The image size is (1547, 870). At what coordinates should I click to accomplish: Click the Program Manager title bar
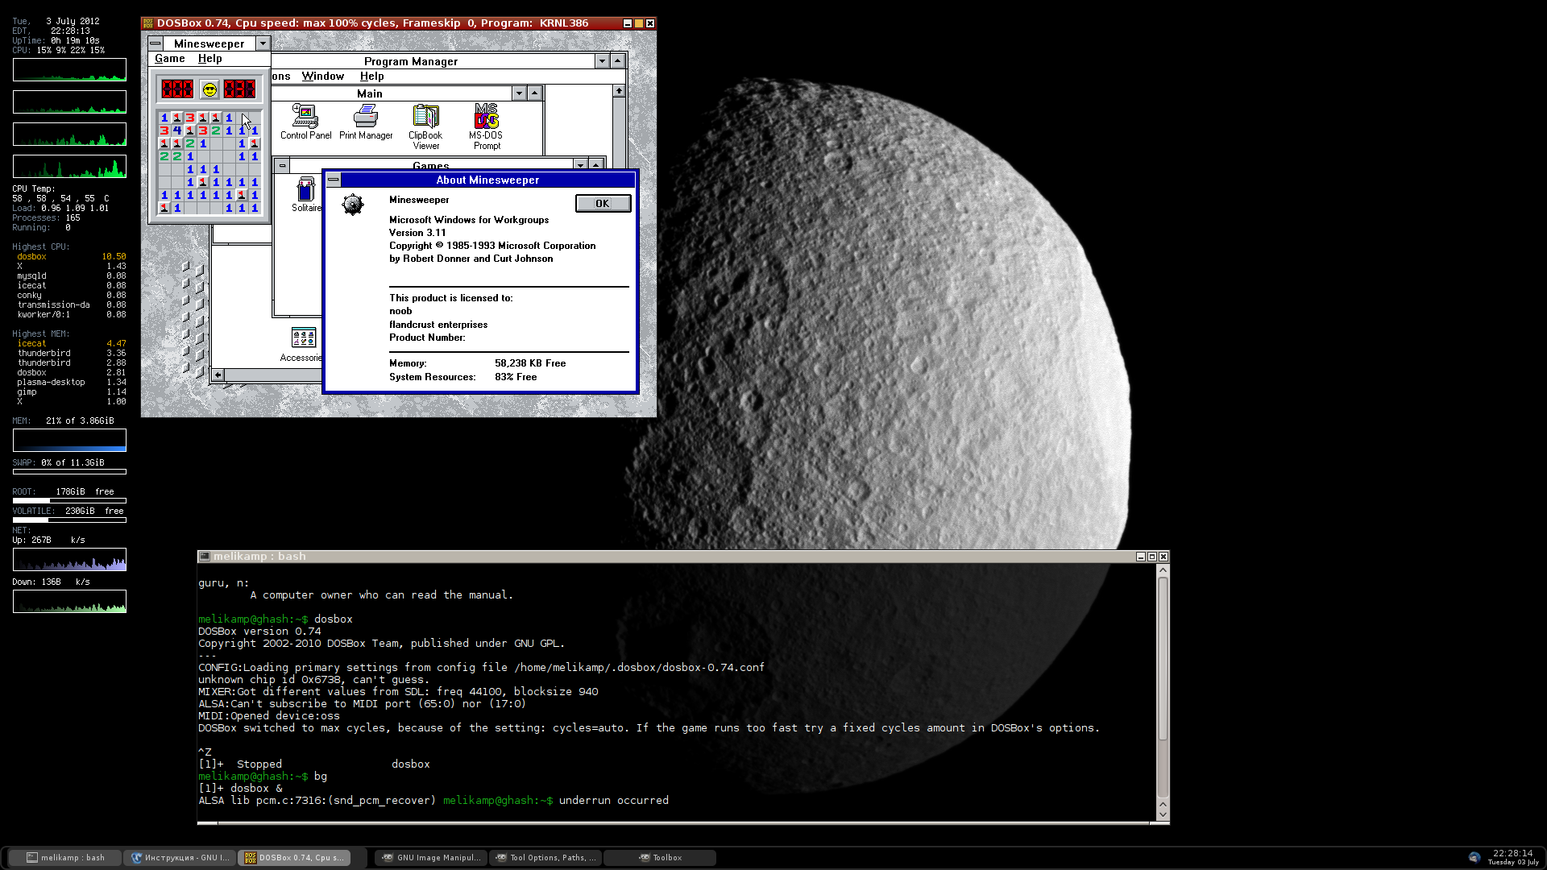tap(411, 61)
